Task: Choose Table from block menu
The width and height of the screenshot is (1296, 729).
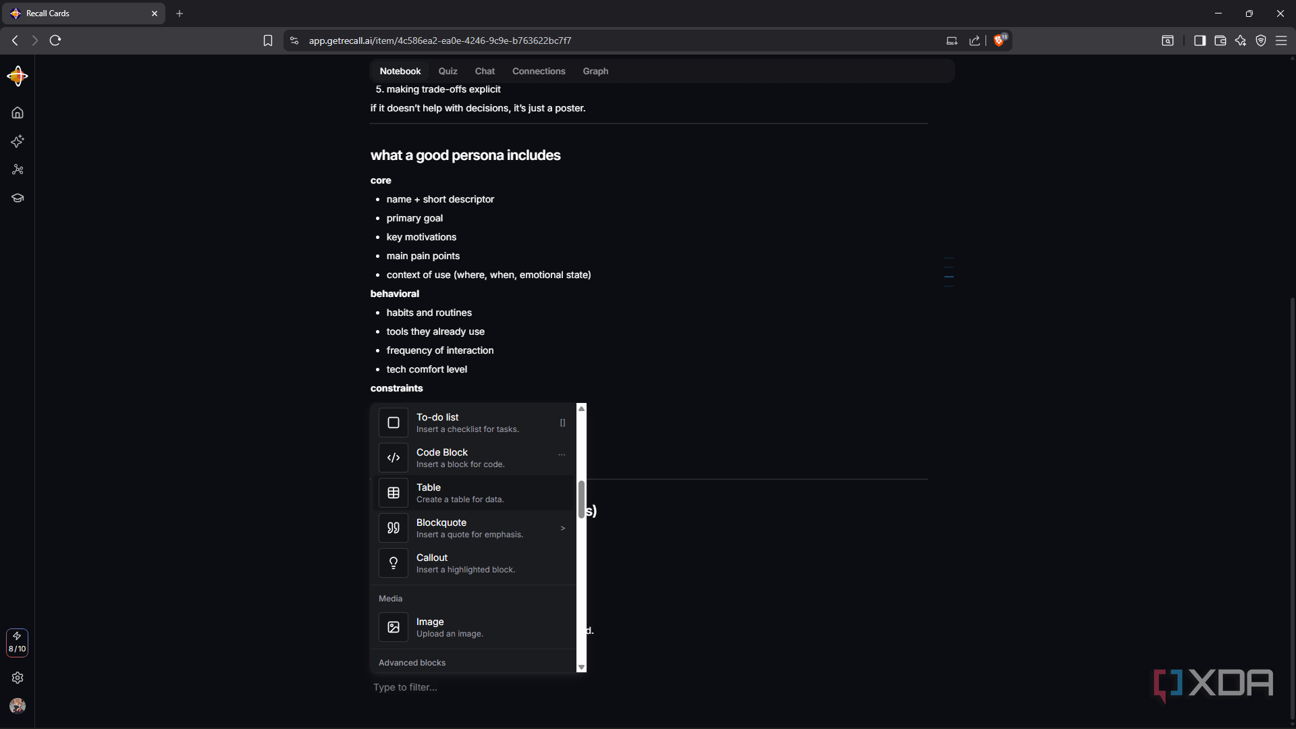Action: click(x=474, y=493)
